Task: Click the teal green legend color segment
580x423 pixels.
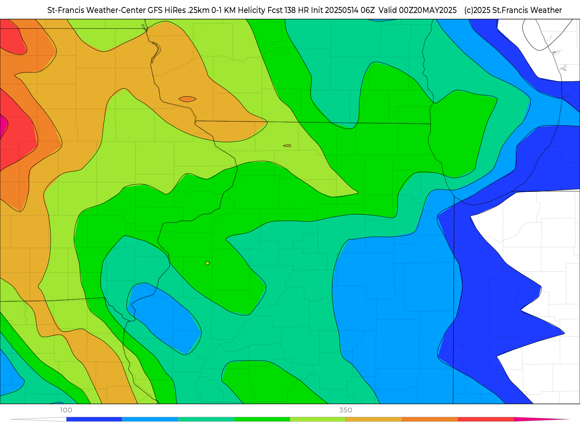Action: (x=206, y=419)
